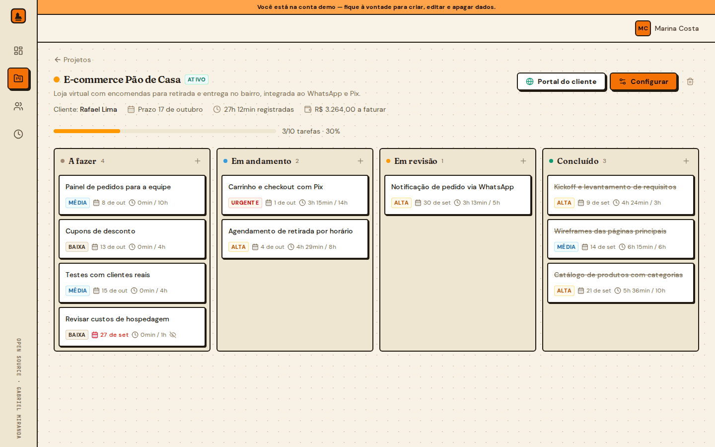
Task: Add a task to Concluído column
Action: (686, 161)
